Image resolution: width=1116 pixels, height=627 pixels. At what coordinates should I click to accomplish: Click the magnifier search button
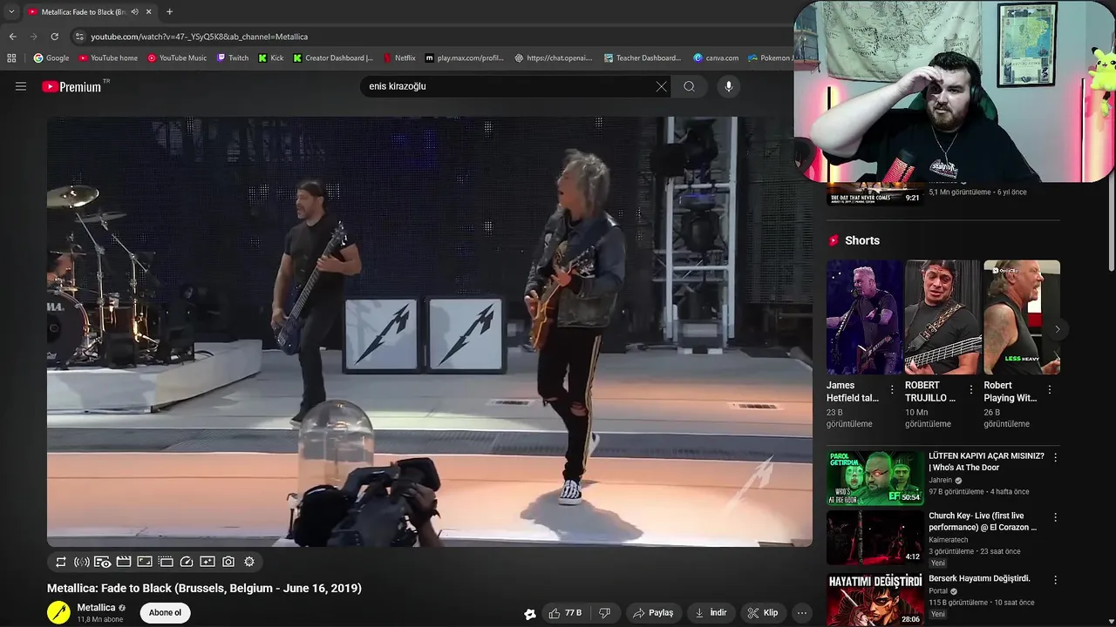(x=689, y=86)
